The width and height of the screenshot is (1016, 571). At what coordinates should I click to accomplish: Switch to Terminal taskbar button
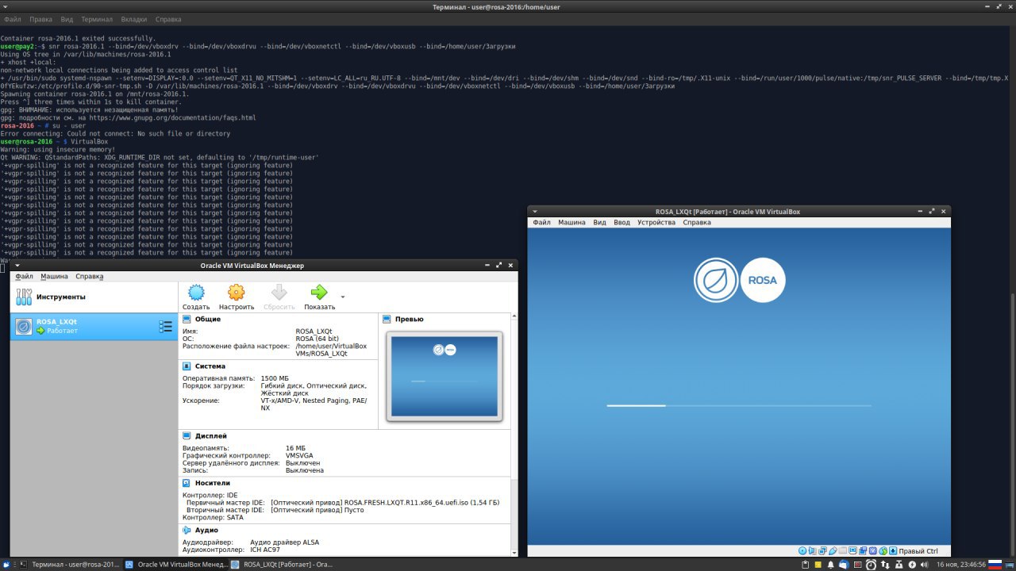pyautogui.click(x=70, y=565)
